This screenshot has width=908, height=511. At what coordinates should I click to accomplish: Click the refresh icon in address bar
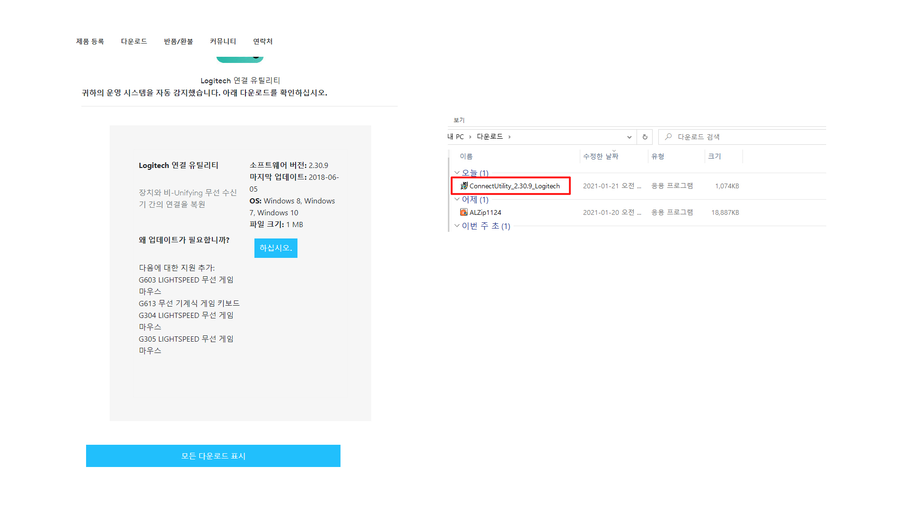pyautogui.click(x=645, y=137)
